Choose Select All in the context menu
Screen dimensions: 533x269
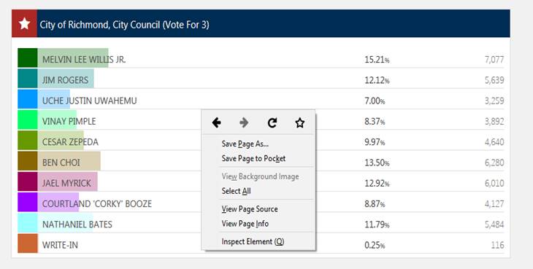click(x=237, y=191)
